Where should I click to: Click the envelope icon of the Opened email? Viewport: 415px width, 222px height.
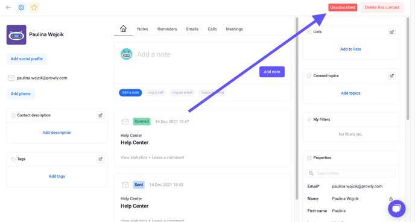(125, 121)
